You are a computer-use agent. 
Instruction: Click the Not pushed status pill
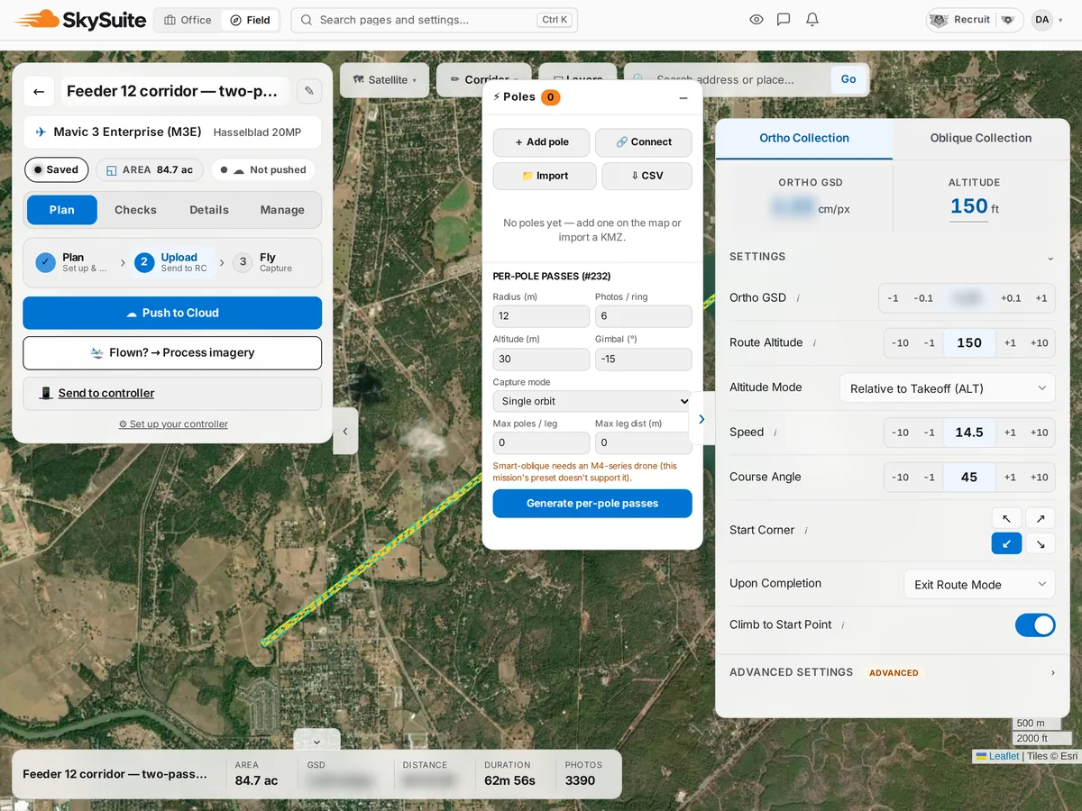(263, 169)
